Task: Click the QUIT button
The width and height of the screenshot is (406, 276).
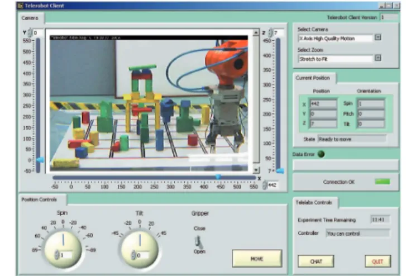Action: coord(378,261)
